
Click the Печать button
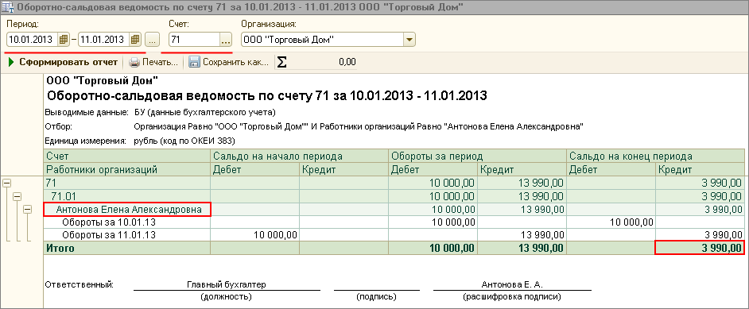click(153, 62)
